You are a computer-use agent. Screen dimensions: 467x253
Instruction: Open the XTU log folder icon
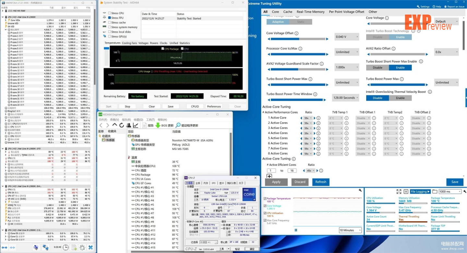[x=435, y=192]
